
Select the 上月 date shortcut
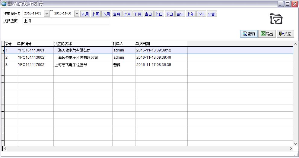(x=127, y=14)
